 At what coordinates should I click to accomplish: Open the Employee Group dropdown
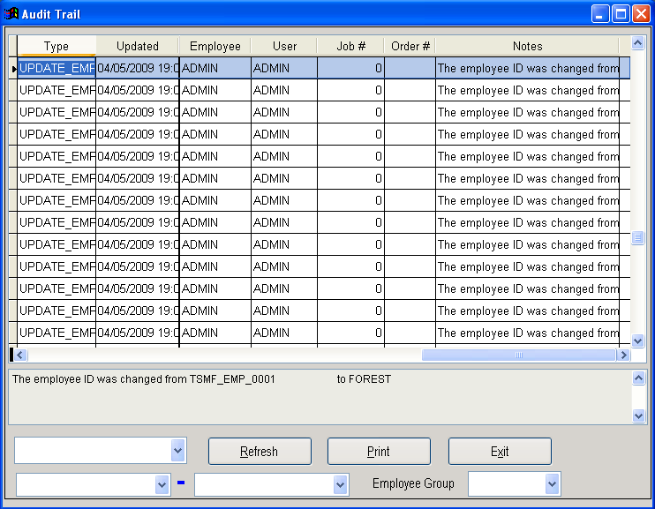click(x=552, y=483)
